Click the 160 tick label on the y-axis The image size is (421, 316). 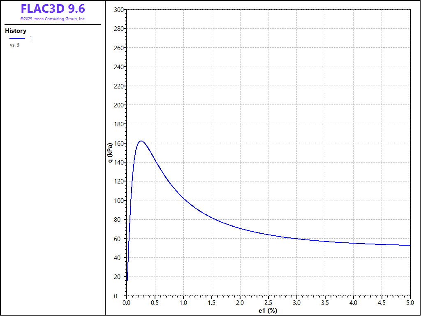pyautogui.click(x=118, y=143)
